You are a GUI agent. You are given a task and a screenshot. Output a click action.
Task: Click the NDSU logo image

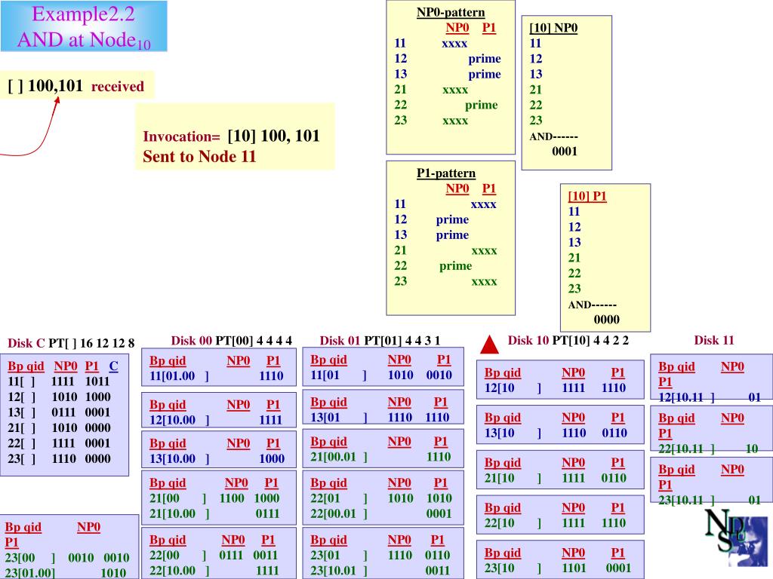tap(737, 538)
